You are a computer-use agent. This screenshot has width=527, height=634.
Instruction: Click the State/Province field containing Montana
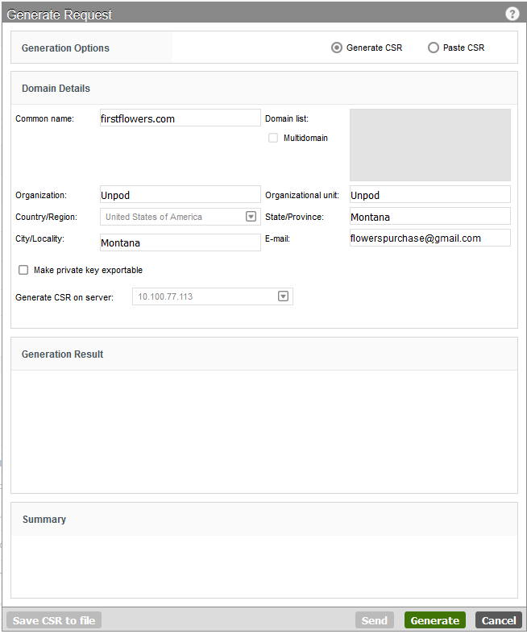coord(430,217)
